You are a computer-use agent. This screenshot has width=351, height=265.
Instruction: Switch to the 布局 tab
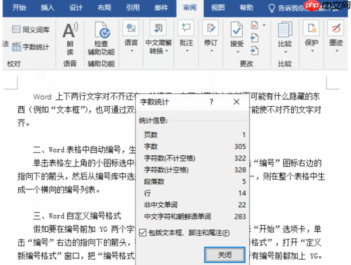tap(104, 8)
